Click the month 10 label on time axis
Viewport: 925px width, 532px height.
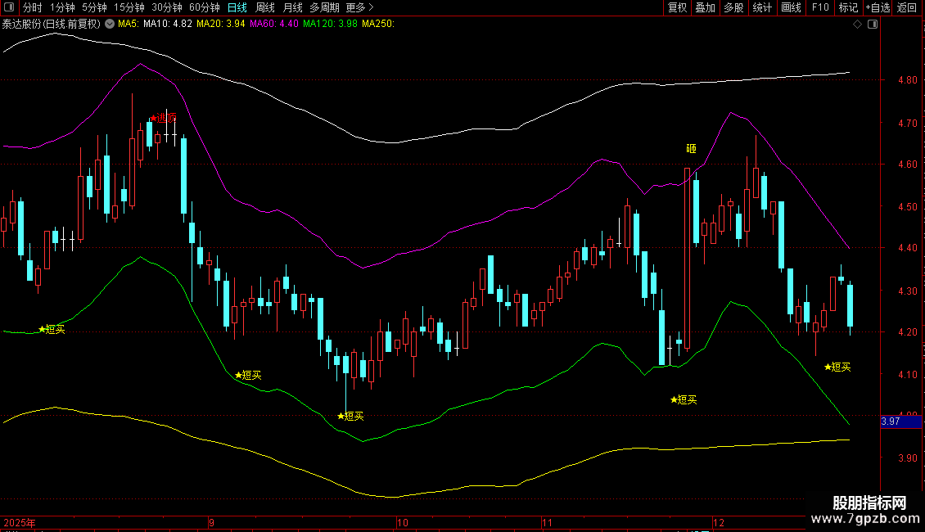(402, 522)
